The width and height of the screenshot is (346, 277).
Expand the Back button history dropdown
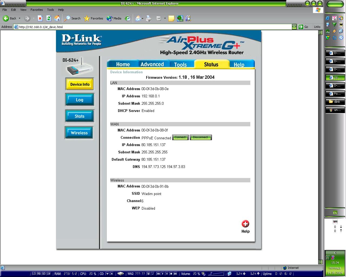point(19,18)
